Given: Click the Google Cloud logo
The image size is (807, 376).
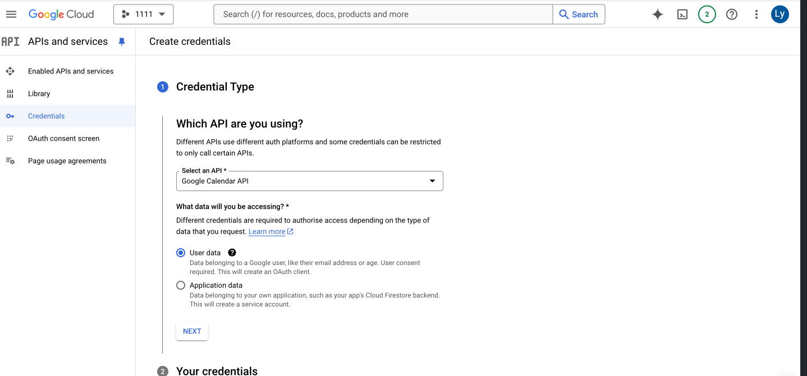Looking at the screenshot, I should pyautogui.click(x=61, y=15).
